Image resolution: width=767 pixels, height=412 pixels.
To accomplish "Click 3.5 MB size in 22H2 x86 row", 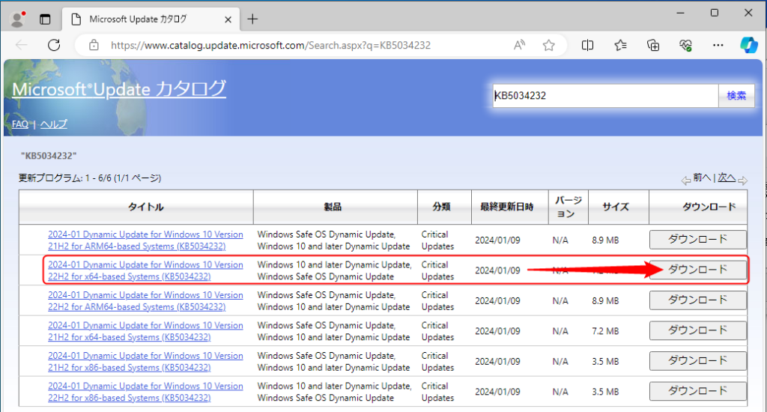I will [605, 392].
